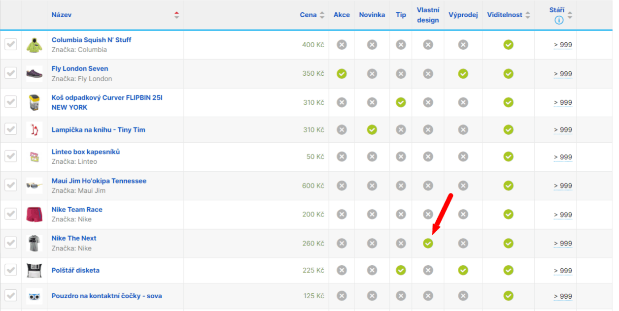Open the Fly London Seven product link
This screenshot has width=619, height=311.
coord(80,69)
